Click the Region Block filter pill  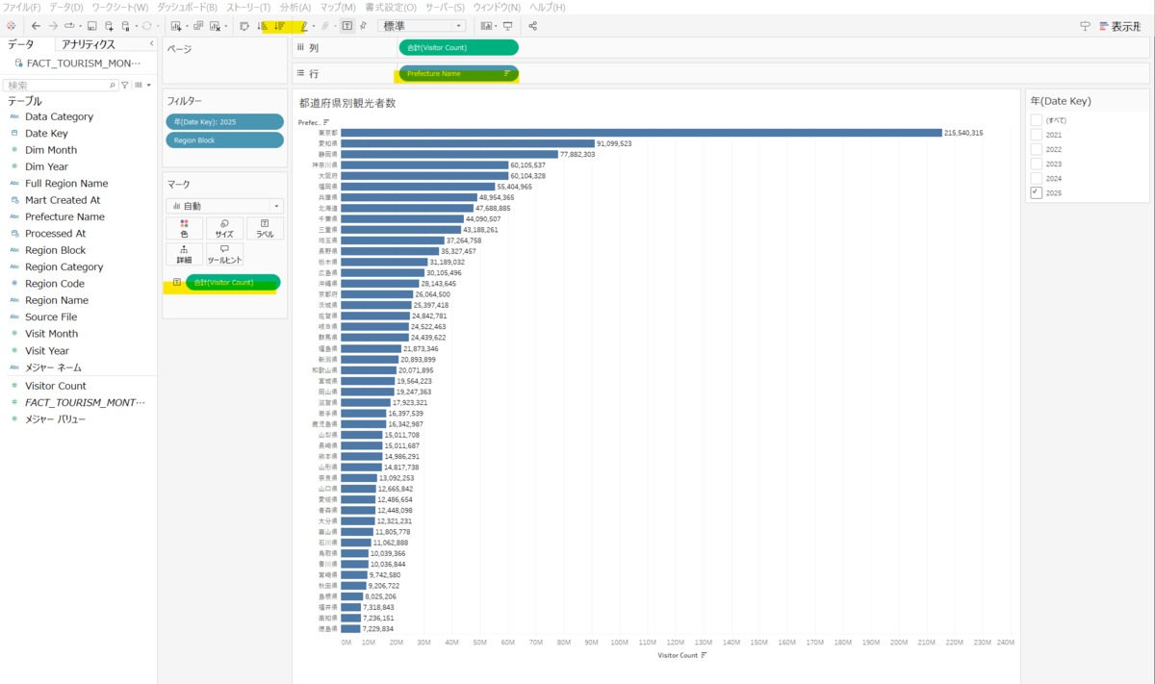tap(224, 140)
